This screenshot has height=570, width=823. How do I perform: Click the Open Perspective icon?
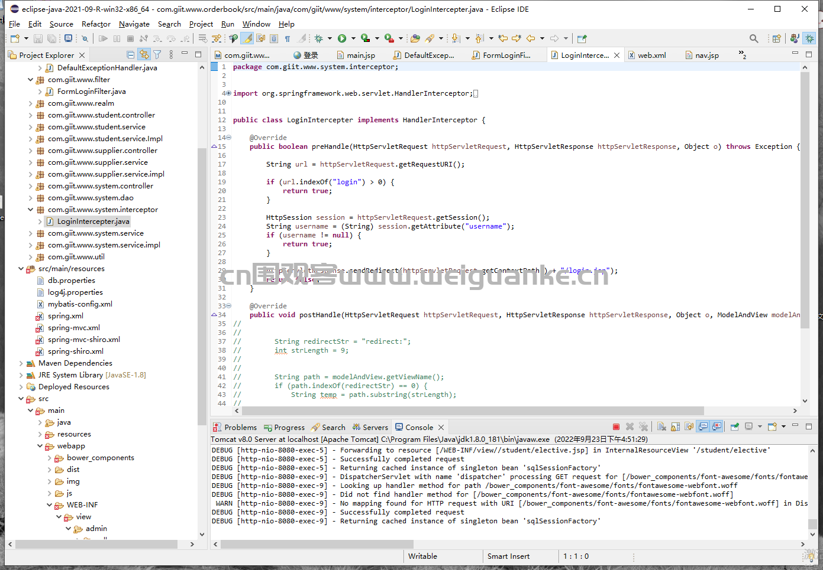[777, 38]
